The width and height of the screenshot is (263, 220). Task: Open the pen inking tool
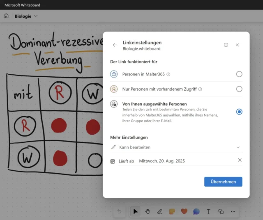coord(159,211)
